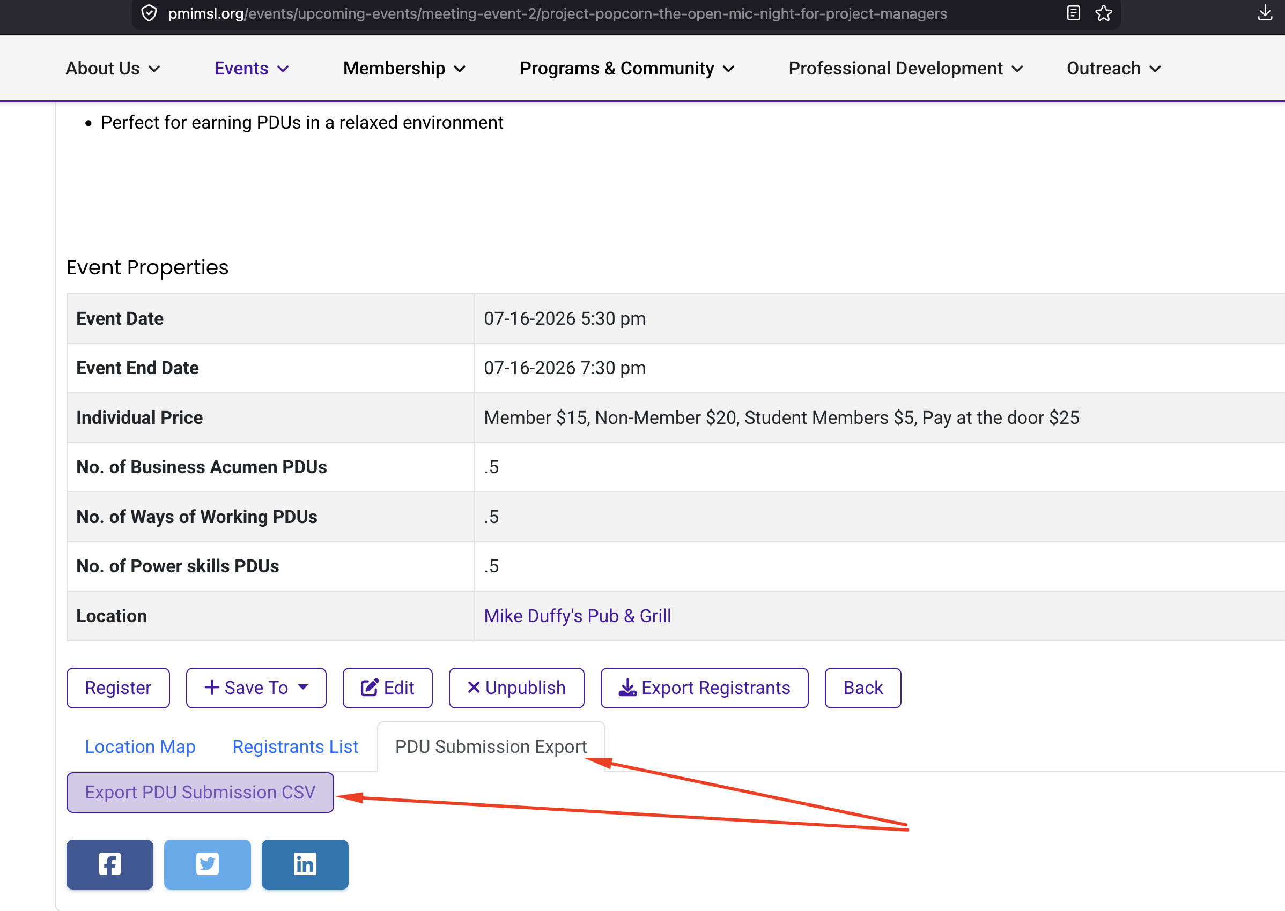Open the browser downloads icon
The width and height of the screenshot is (1285, 911).
[x=1264, y=13]
